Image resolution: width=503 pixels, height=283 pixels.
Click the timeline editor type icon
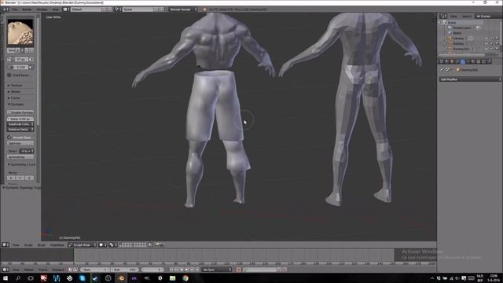coord(5,270)
